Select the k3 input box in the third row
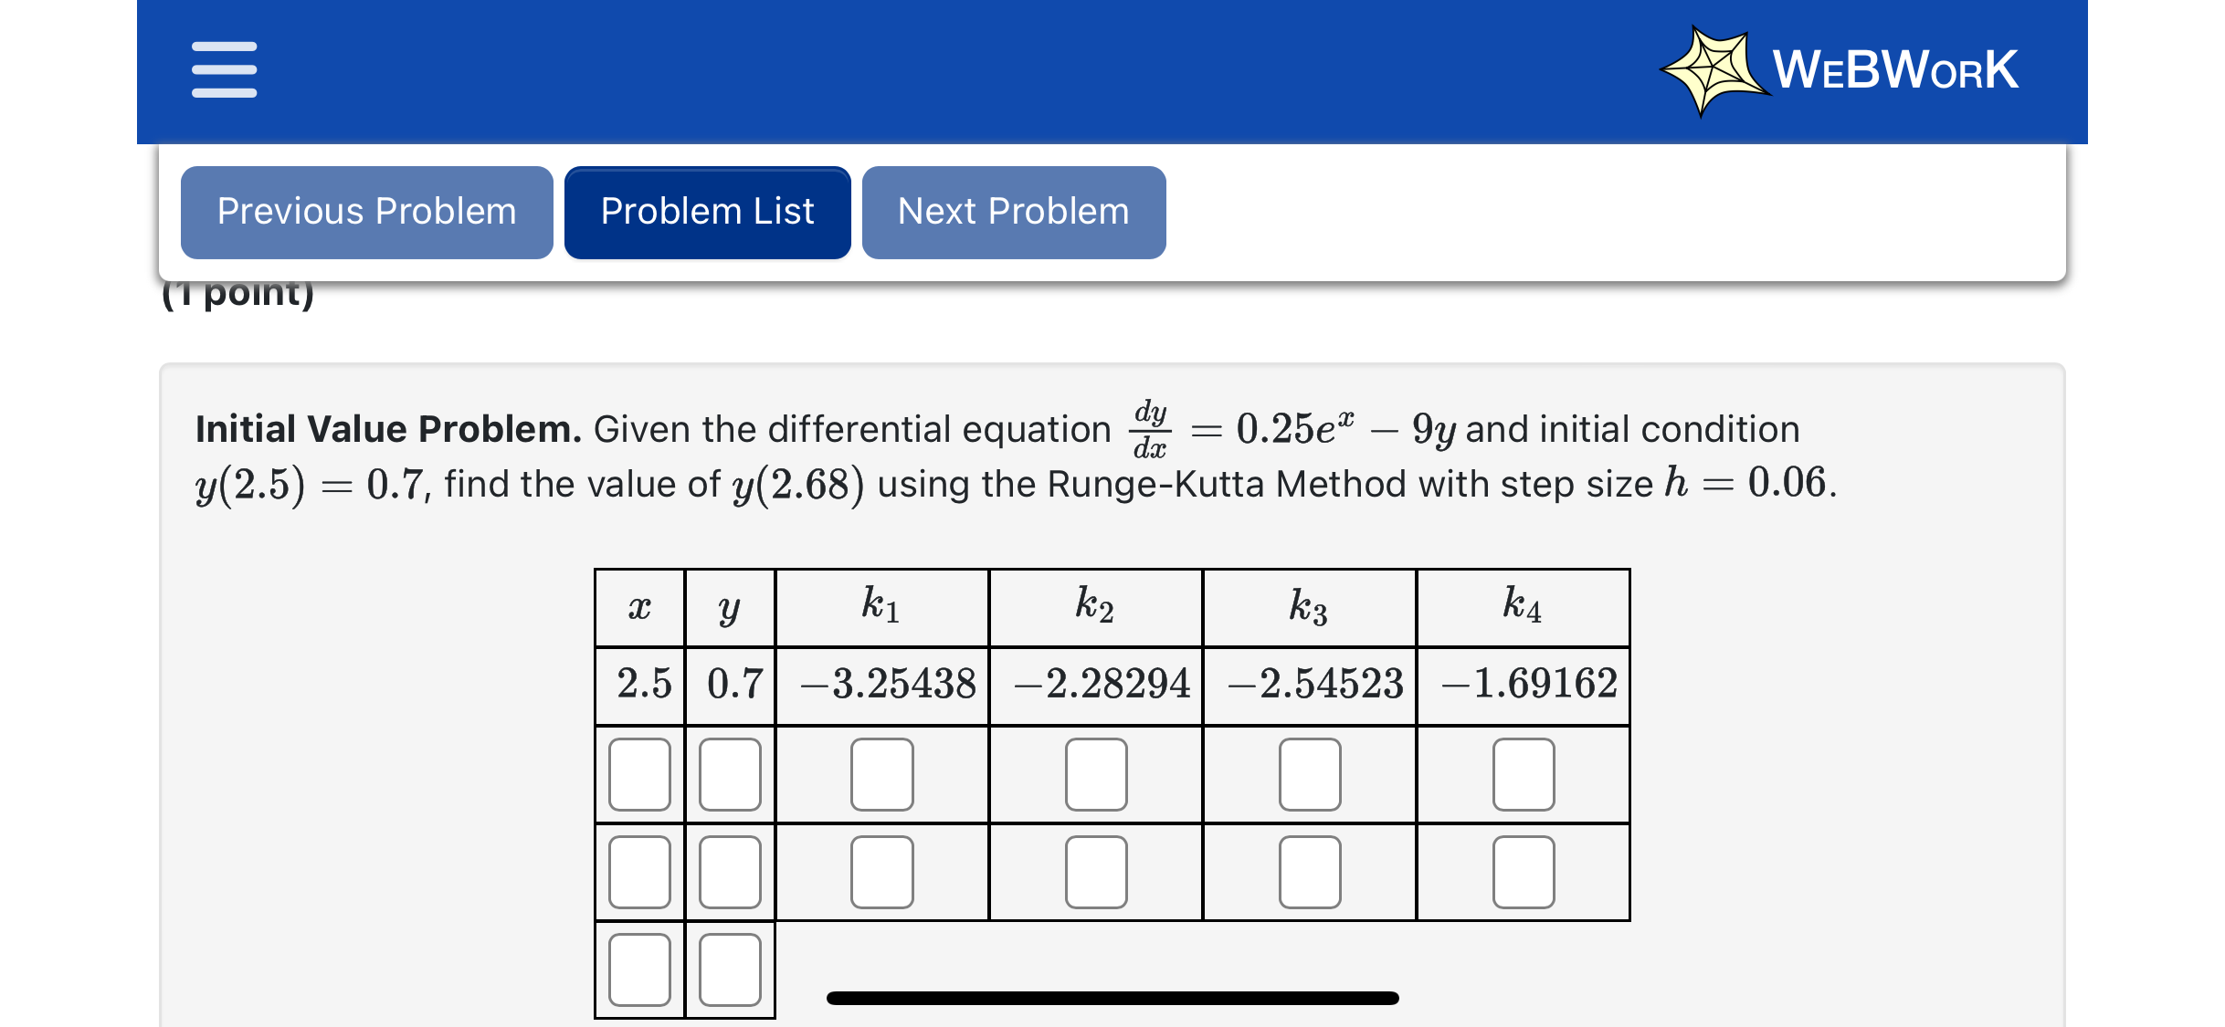 (x=1309, y=874)
